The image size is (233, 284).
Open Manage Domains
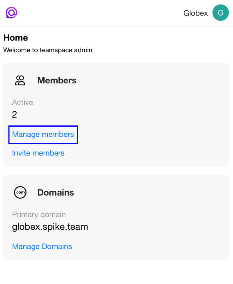[x=42, y=246]
